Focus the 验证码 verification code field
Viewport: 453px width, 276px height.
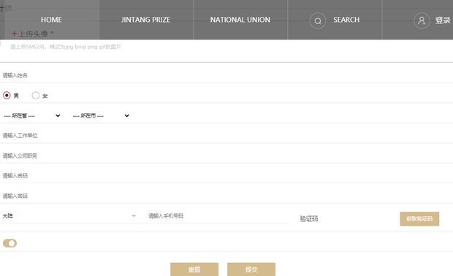coord(348,219)
